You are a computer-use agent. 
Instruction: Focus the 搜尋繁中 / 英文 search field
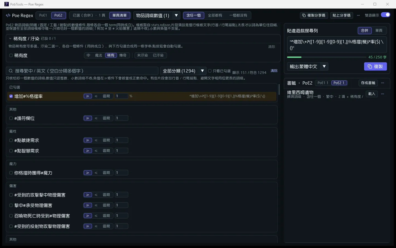coord(82,71)
